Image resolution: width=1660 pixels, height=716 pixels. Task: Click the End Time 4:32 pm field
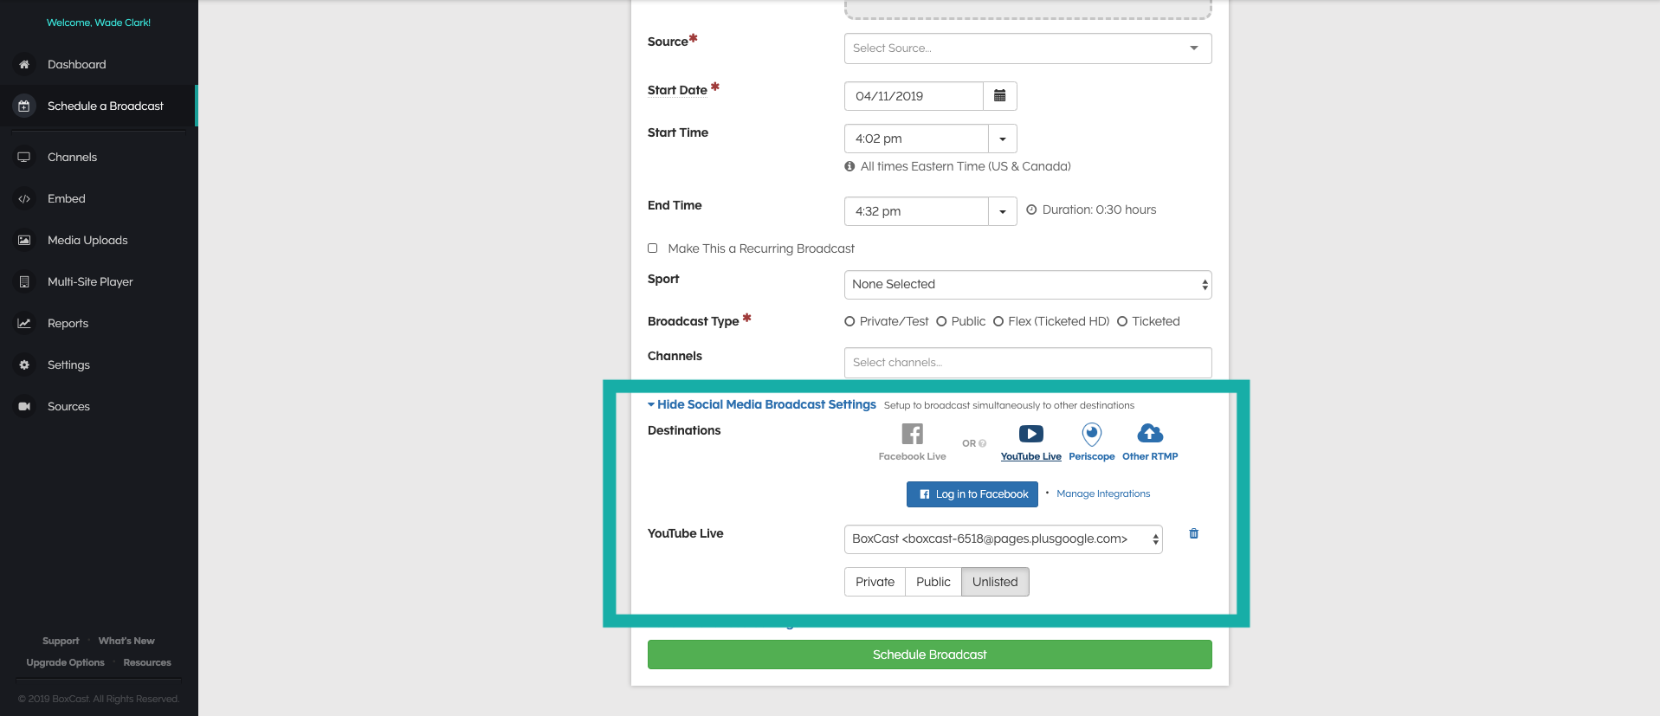tap(916, 211)
